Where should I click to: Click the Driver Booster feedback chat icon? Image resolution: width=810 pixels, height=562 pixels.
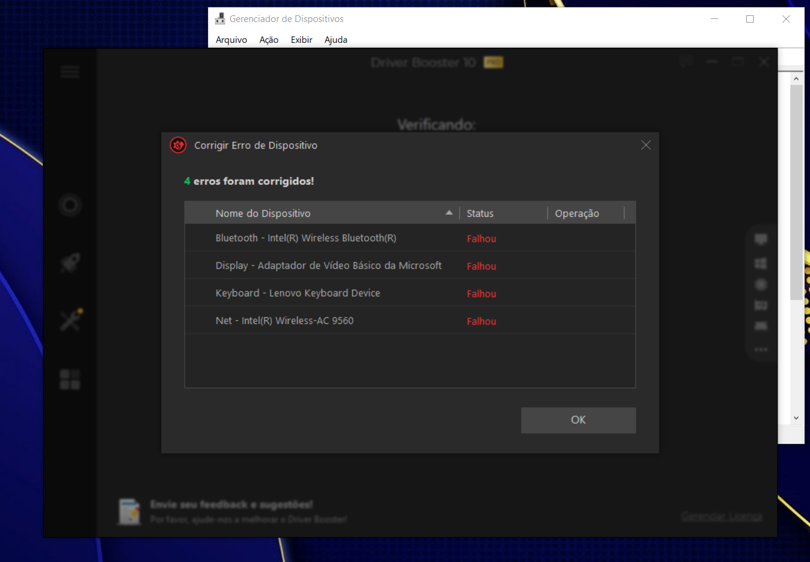point(685,61)
